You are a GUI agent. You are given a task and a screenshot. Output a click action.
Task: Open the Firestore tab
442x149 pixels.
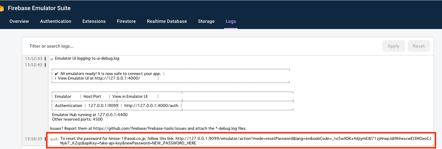tap(126, 21)
